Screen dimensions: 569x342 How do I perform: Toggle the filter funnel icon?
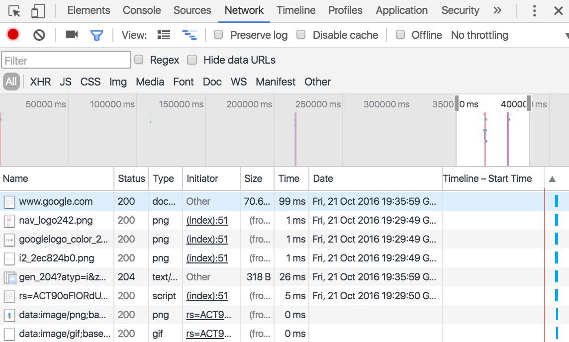96,35
